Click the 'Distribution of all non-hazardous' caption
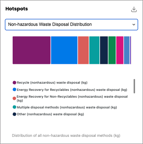The width and height of the screenshot is (143, 144). coord(66,135)
